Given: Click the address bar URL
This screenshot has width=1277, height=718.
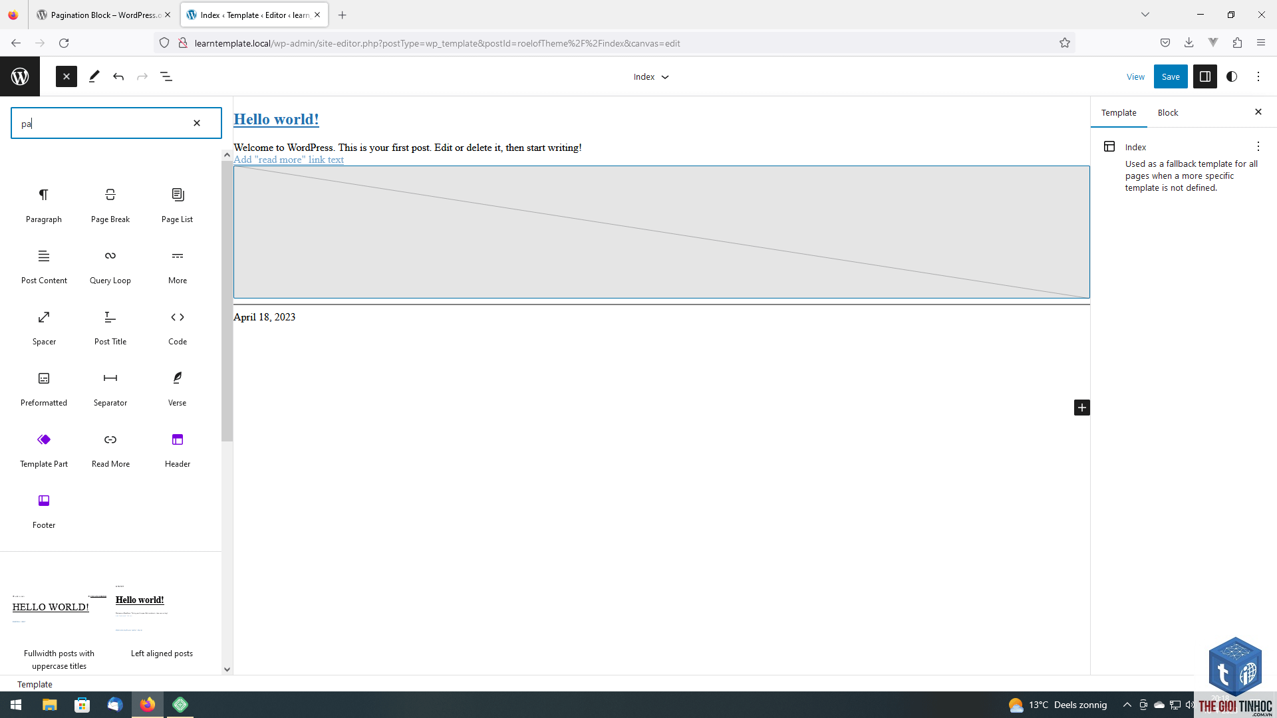Looking at the screenshot, I should click(437, 43).
